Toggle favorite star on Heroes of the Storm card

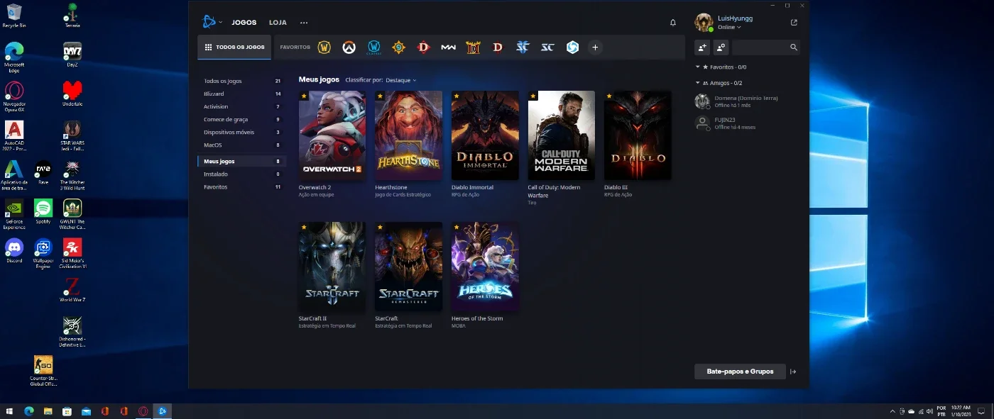coord(457,228)
